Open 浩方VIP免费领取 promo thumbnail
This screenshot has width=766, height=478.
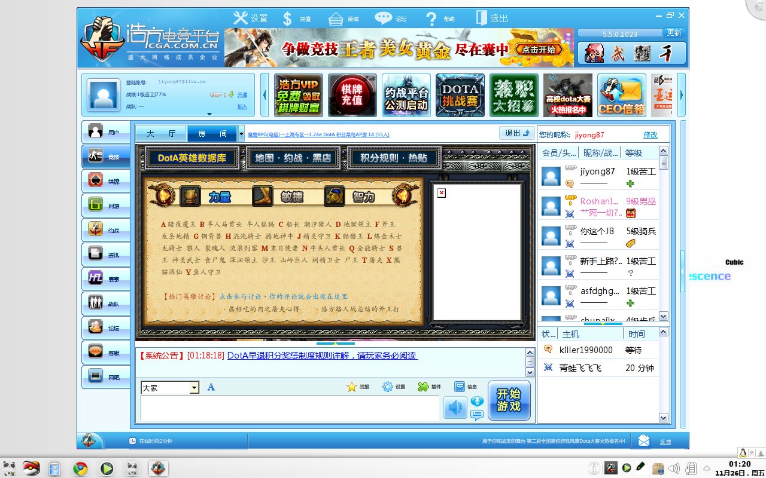[x=299, y=95]
